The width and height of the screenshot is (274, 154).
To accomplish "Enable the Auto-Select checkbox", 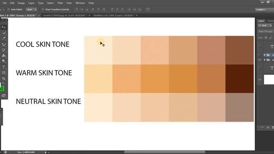I will click(x=9, y=9).
